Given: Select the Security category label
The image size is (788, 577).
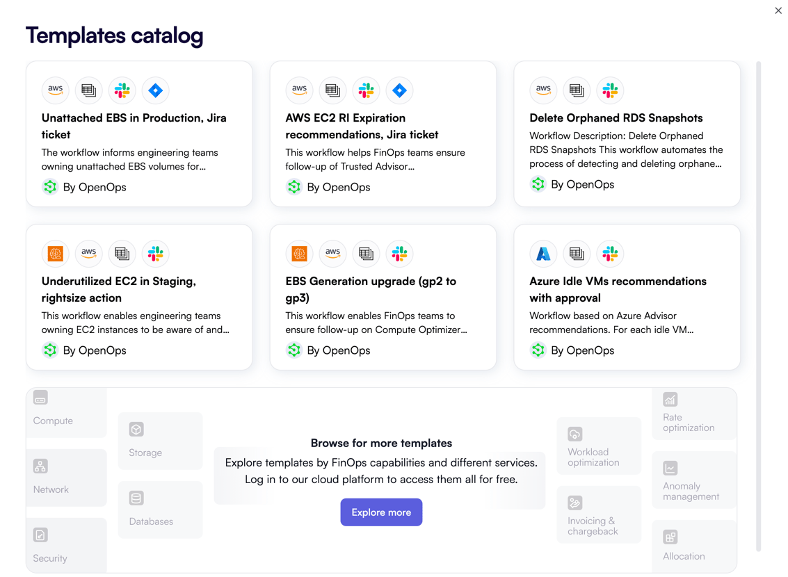Looking at the screenshot, I should click(x=50, y=558).
